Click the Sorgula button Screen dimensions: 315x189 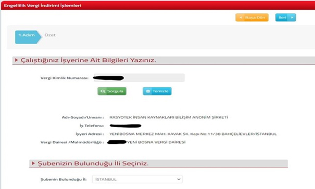(112, 91)
